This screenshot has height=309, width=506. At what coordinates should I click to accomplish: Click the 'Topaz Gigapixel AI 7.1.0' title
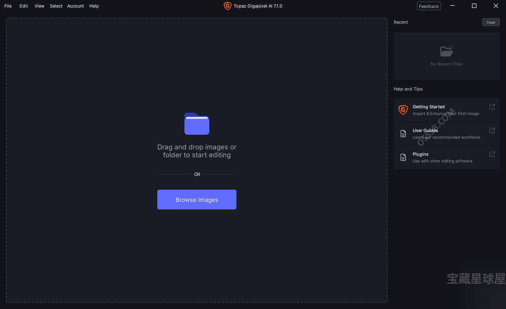[258, 6]
